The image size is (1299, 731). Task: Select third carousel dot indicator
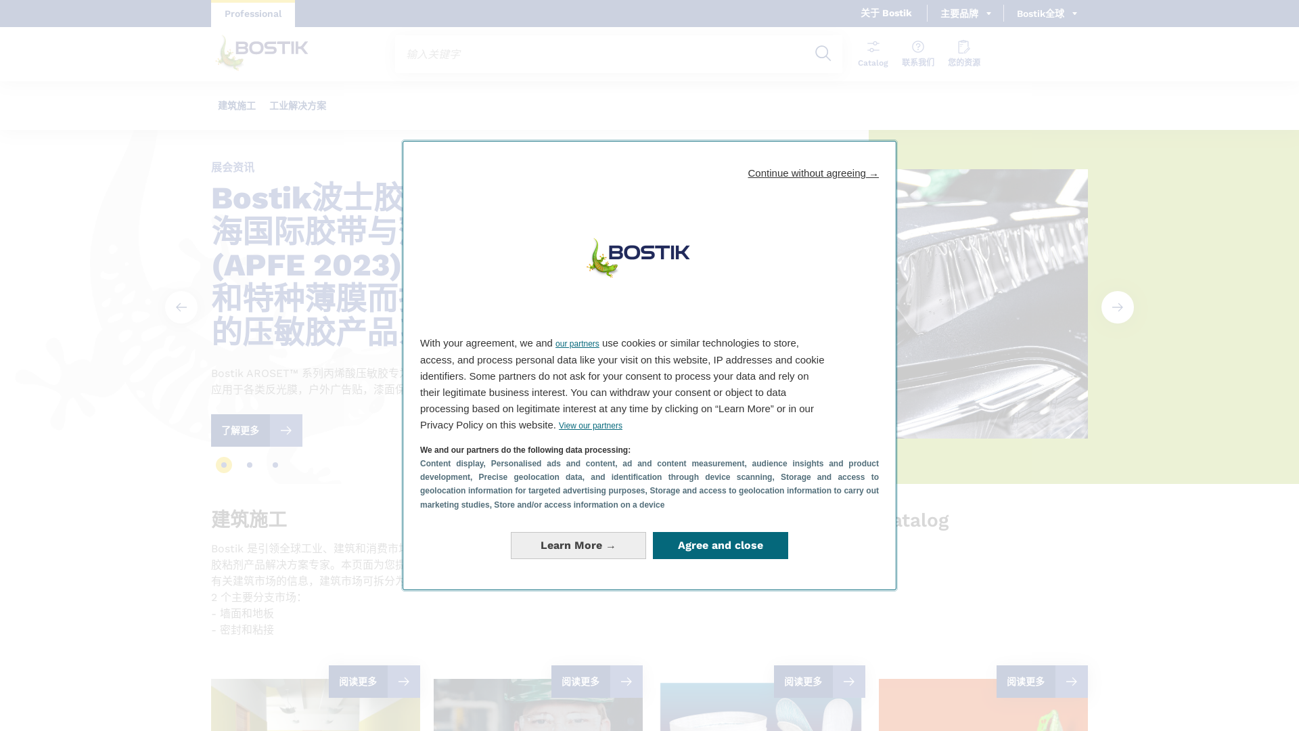275,465
